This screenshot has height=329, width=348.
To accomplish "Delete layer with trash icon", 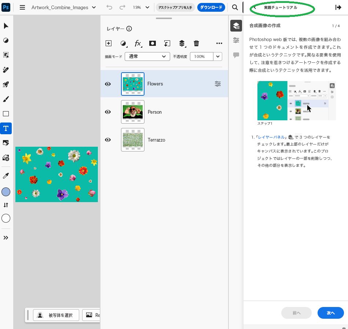I will [197, 43].
